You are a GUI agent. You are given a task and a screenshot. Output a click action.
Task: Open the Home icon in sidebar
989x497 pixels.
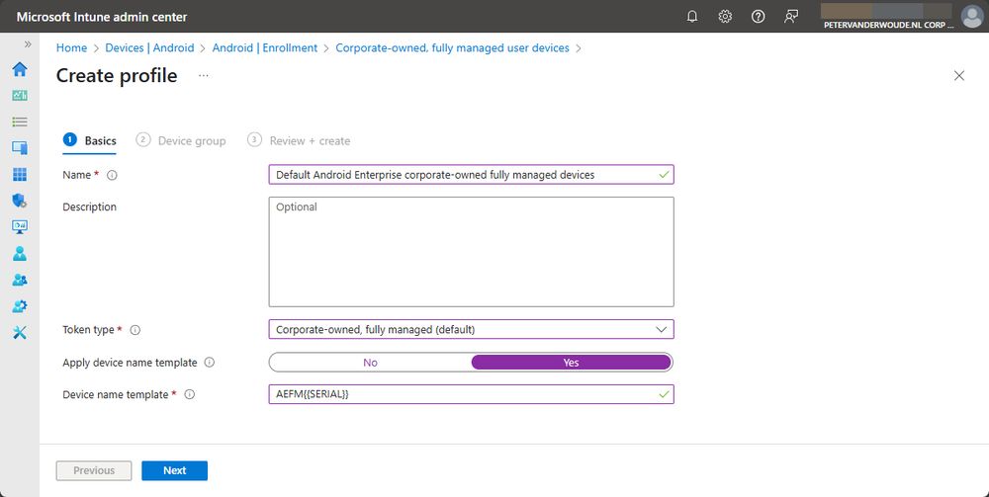(x=20, y=69)
